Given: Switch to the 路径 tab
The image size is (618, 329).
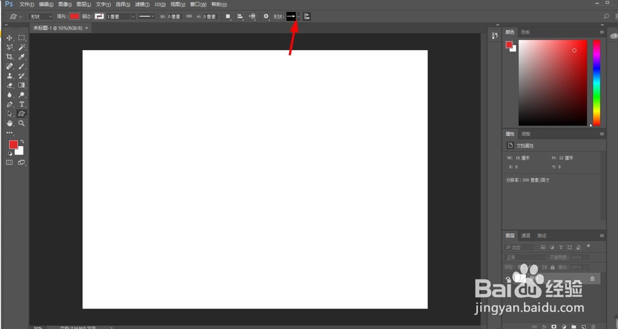Looking at the screenshot, I should pyautogui.click(x=542, y=236).
